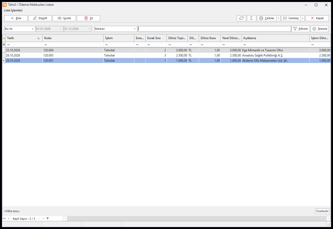Click the date cell 26.10.2026
The height and width of the screenshot is (229, 333).
[x=24, y=55]
